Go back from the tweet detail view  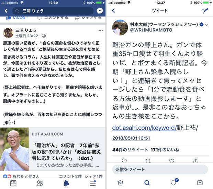coord(113,11)
